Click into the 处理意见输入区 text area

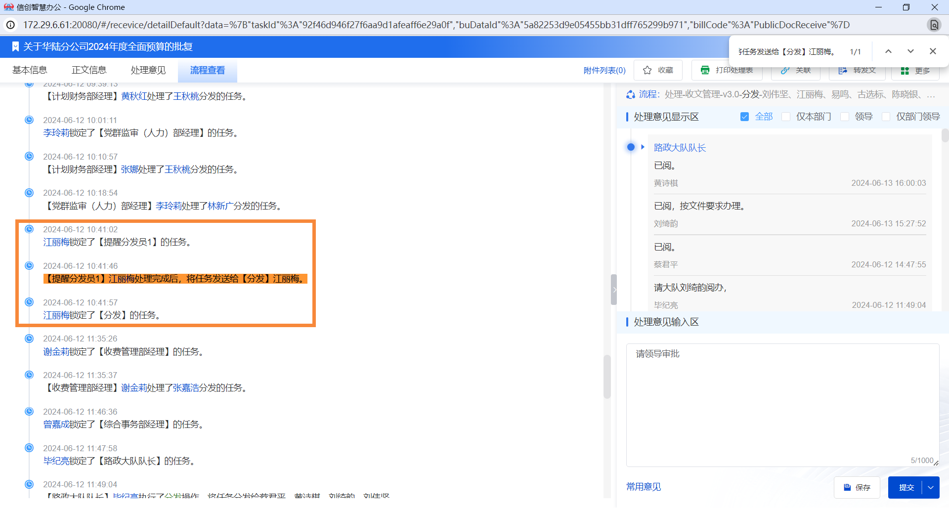782,405
